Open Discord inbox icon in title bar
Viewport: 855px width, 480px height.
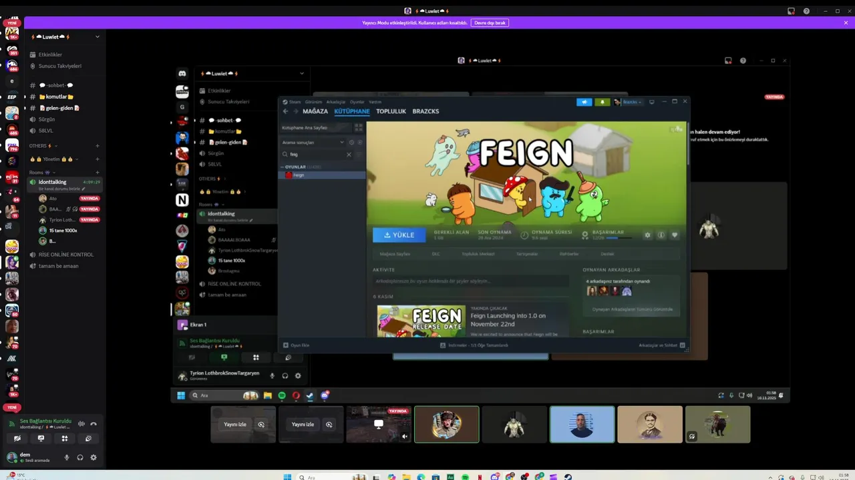click(791, 11)
